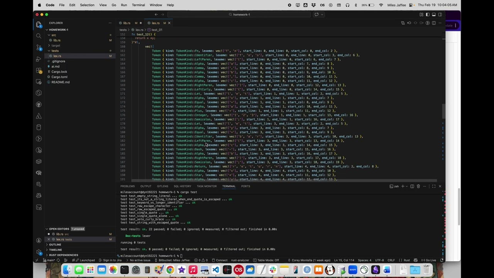Open editor more actions ellipsis

(x=440, y=23)
